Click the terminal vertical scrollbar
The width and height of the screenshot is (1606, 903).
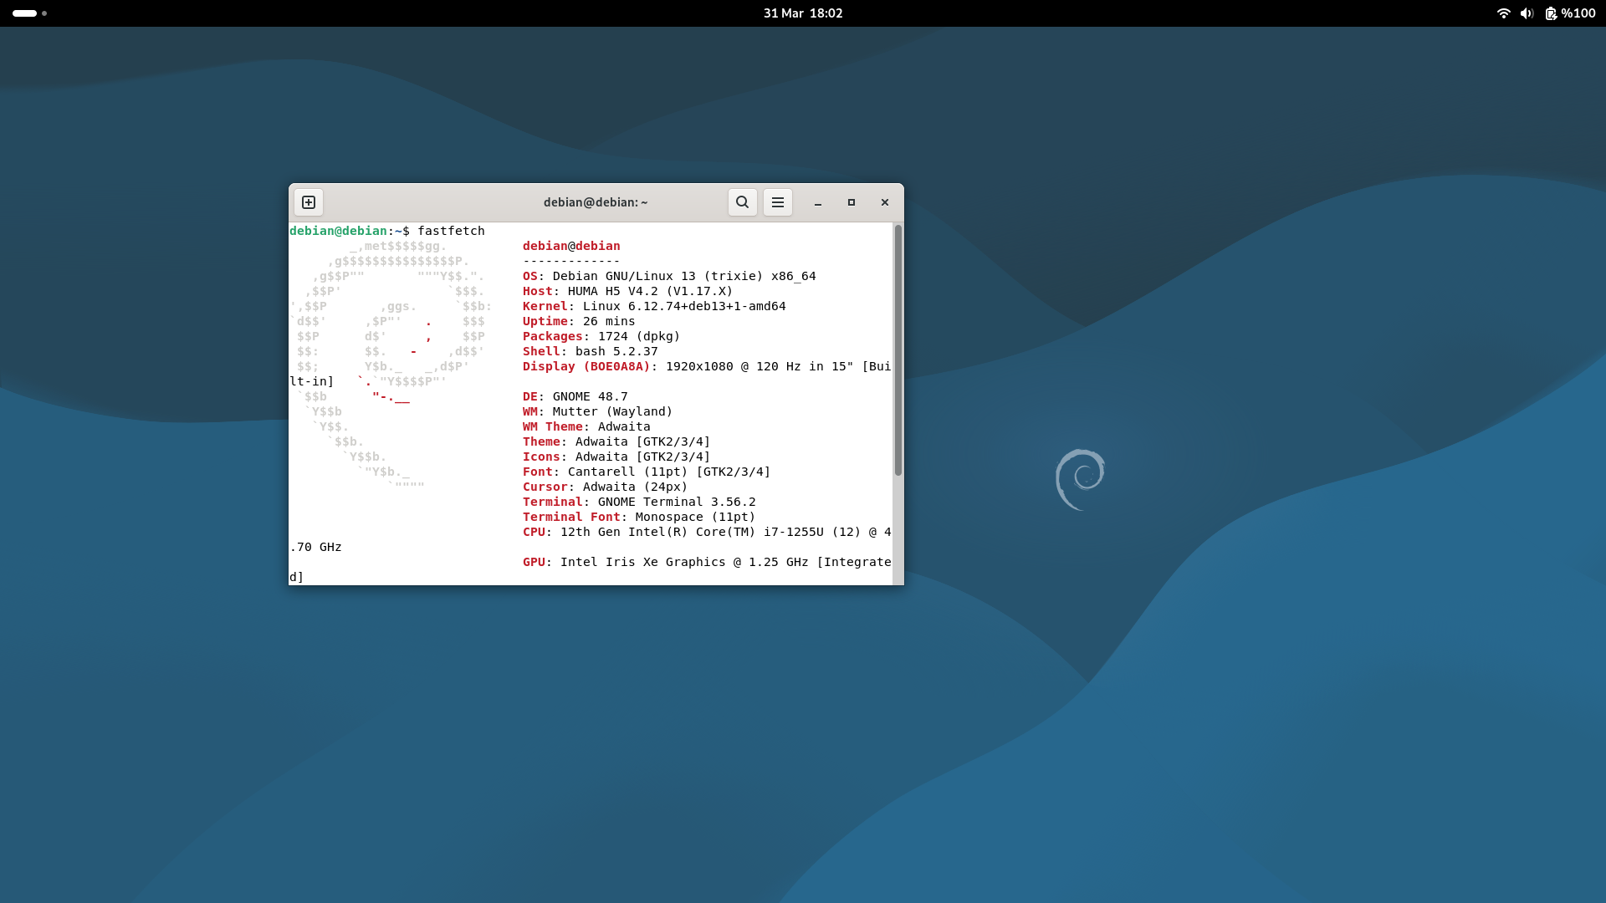(x=898, y=349)
